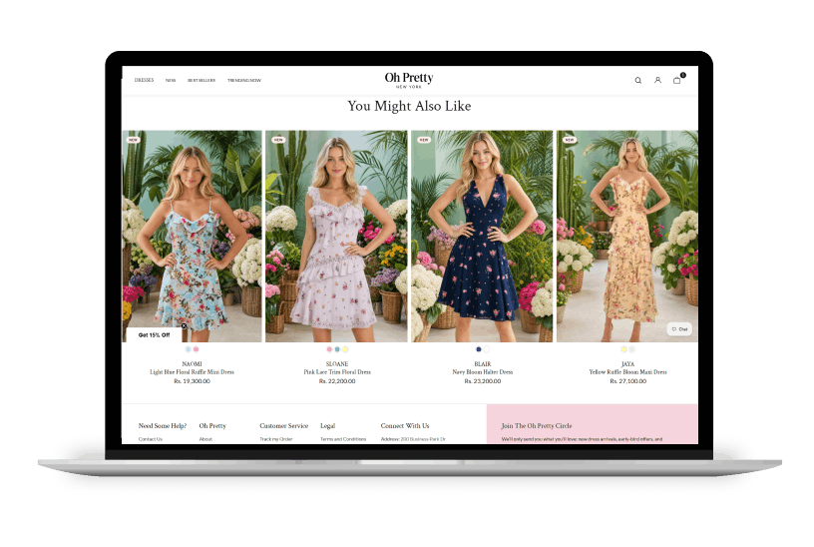The image size is (814, 547).
Task: Click the Join The Oh Pretty Circle heading
Action: point(537,426)
